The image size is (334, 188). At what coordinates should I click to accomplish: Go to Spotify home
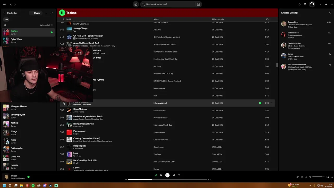(136, 4)
